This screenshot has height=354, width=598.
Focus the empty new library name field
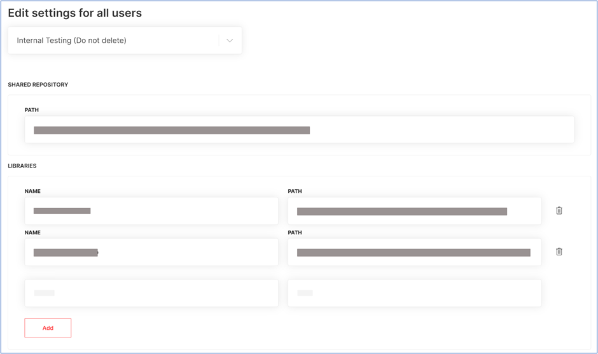click(x=151, y=294)
